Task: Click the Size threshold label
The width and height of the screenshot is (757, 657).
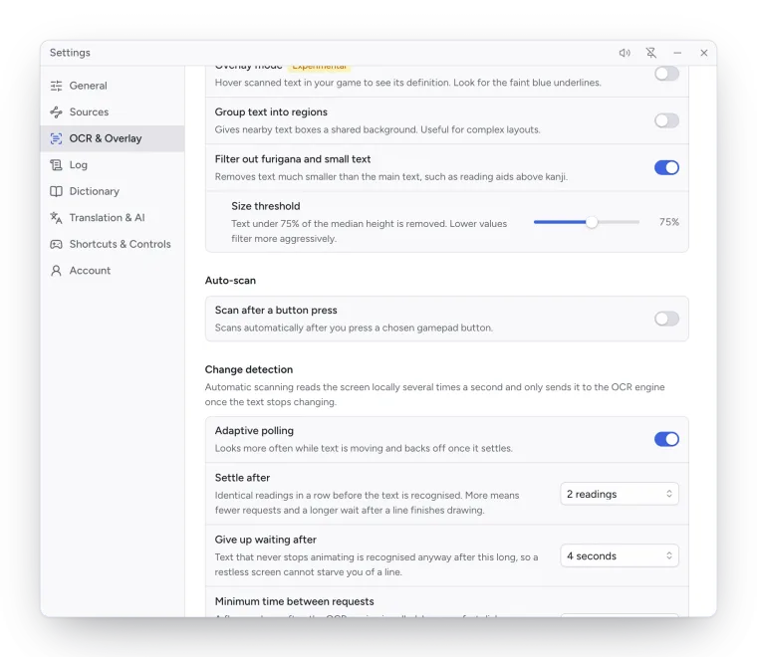Action: [x=266, y=206]
